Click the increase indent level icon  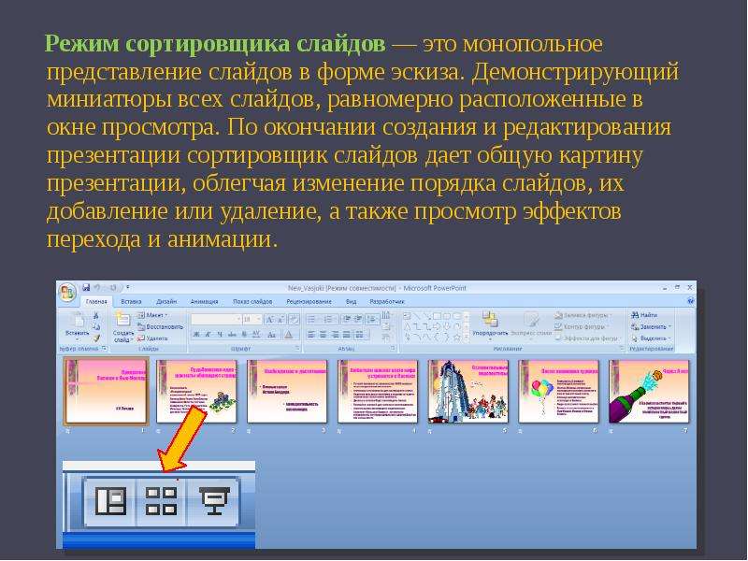[358, 319]
